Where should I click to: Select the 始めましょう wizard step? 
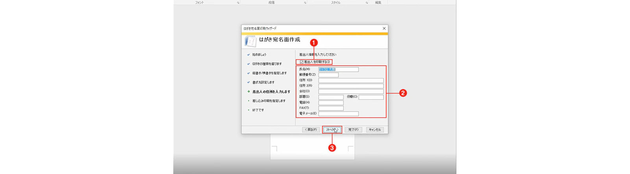[x=259, y=55]
